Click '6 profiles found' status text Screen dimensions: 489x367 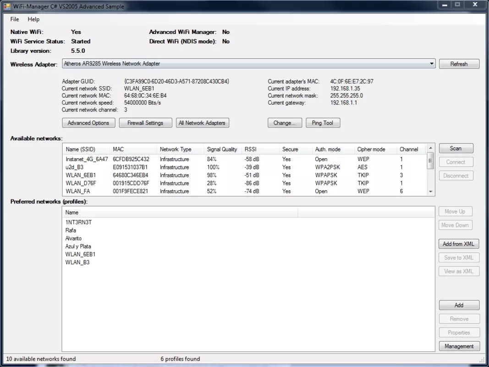click(180, 359)
